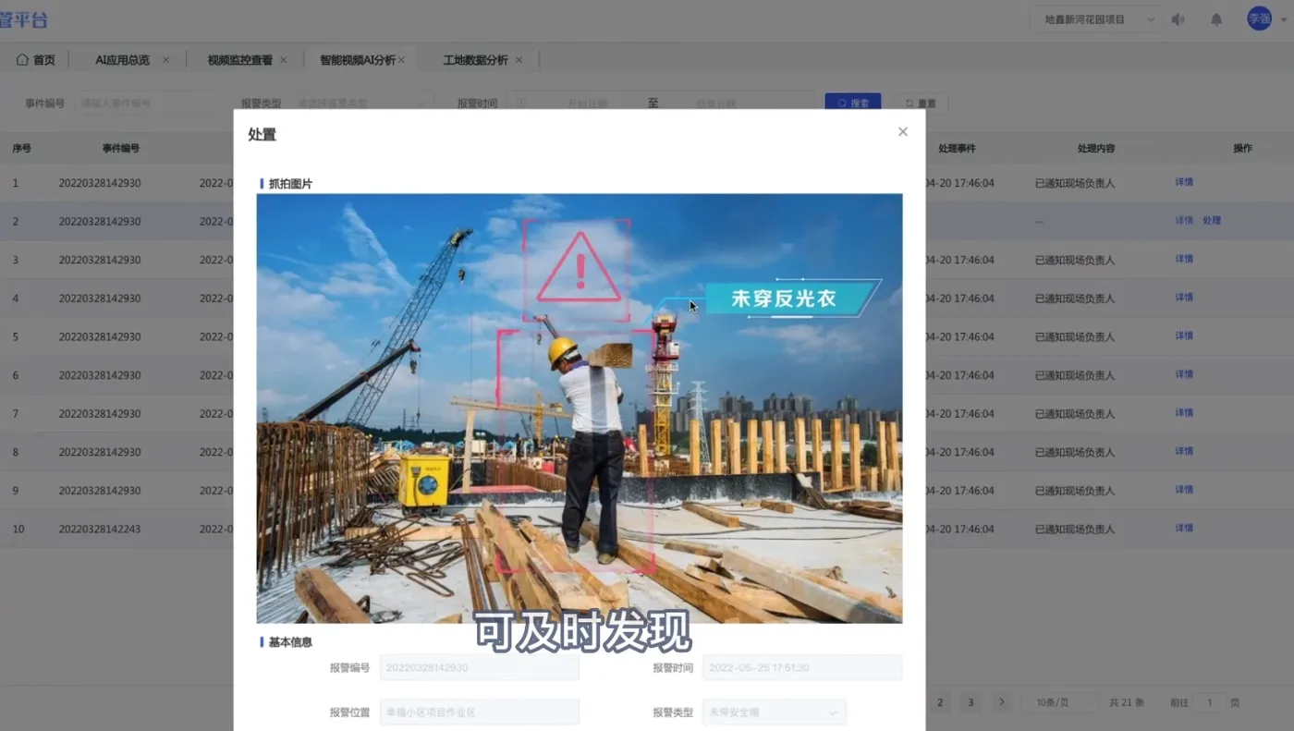The height and width of the screenshot is (731, 1294).
Task: Click the 报警位置 field in dialog
Action: (480, 713)
